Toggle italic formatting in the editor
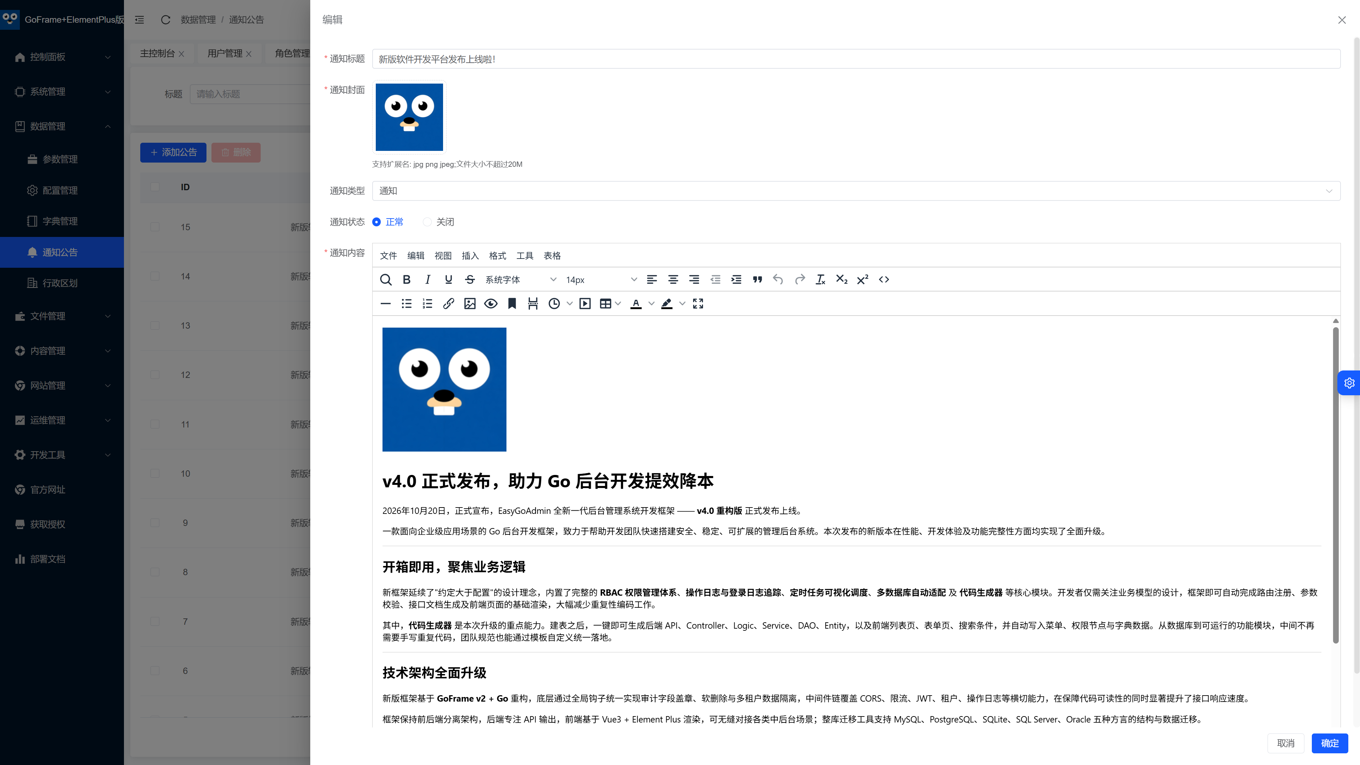The width and height of the screenshot is (1360, 765). (427, 280)
